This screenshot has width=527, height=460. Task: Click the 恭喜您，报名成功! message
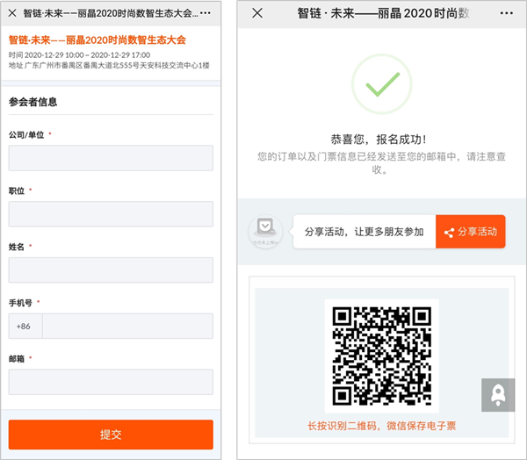pyautogui.click(x=379, y=140)
